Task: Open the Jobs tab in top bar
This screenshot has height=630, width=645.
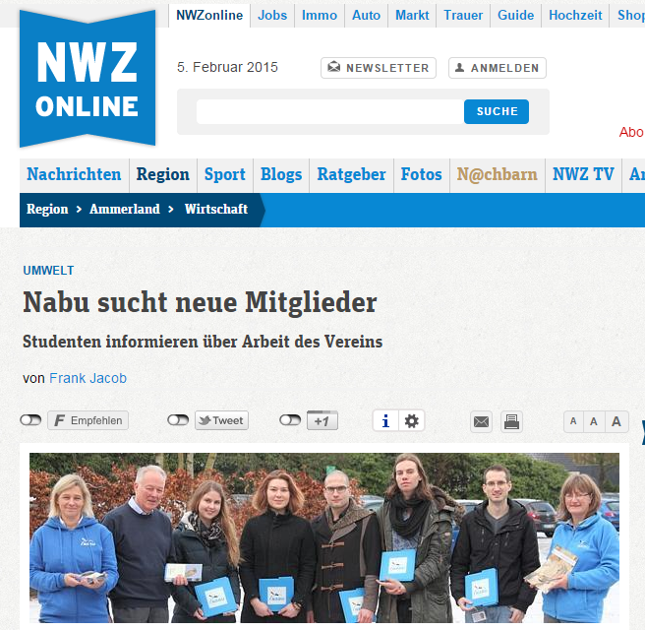Action: [272, 15]
